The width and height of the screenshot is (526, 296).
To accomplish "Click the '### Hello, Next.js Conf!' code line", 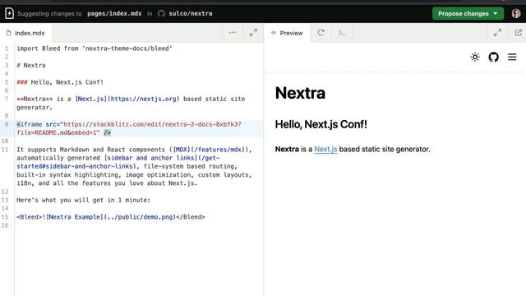I will [60, 82].
